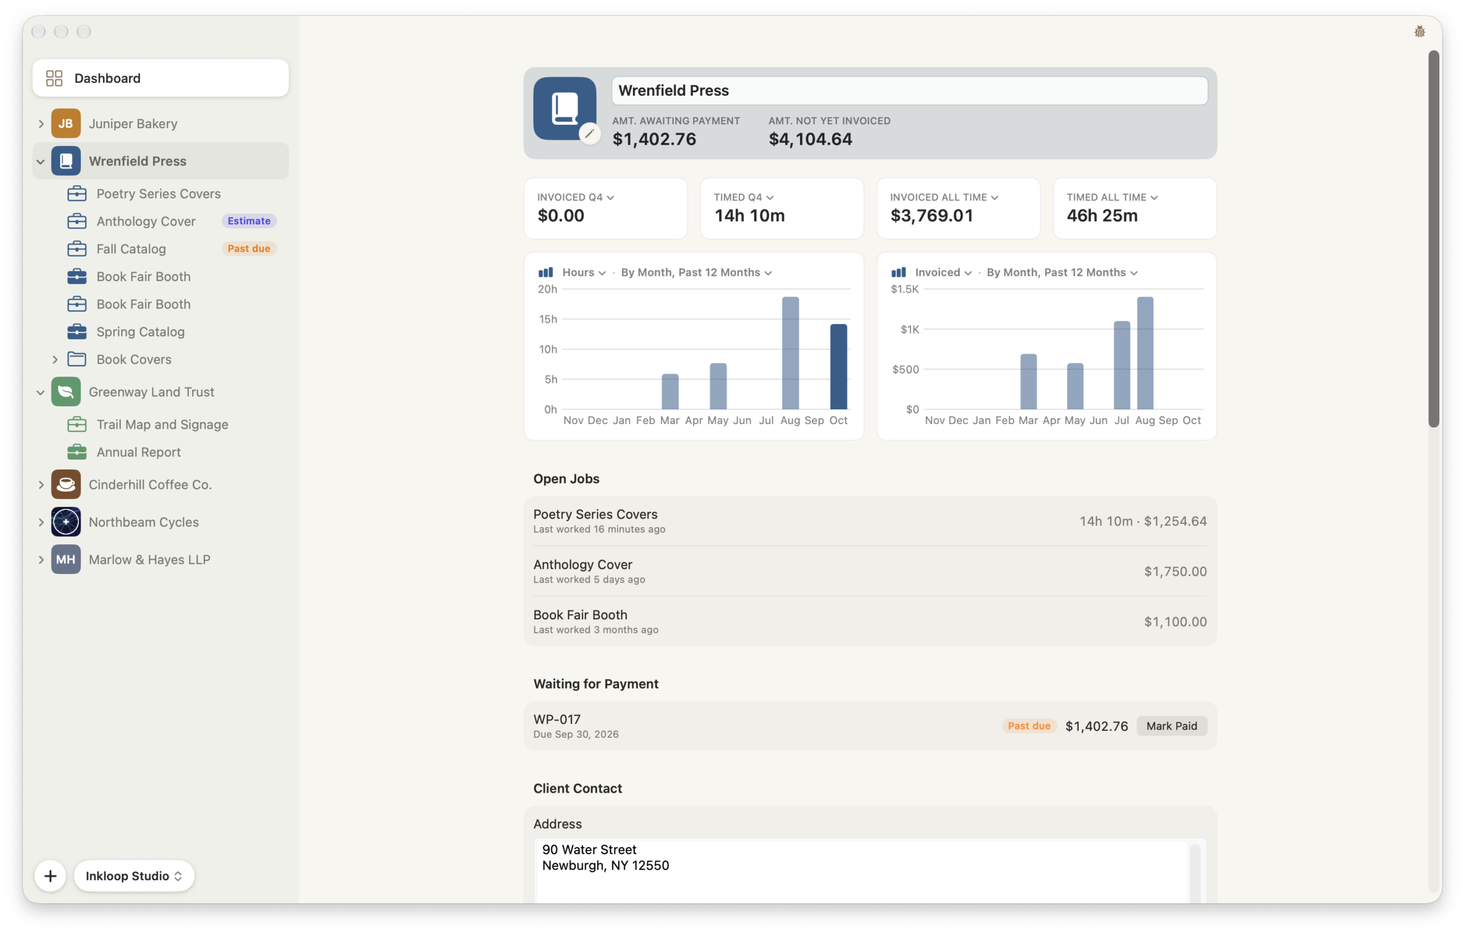1465x933 pixels.
Task: Expand the Northbeam Cycles client
Action: coord(41,522)
